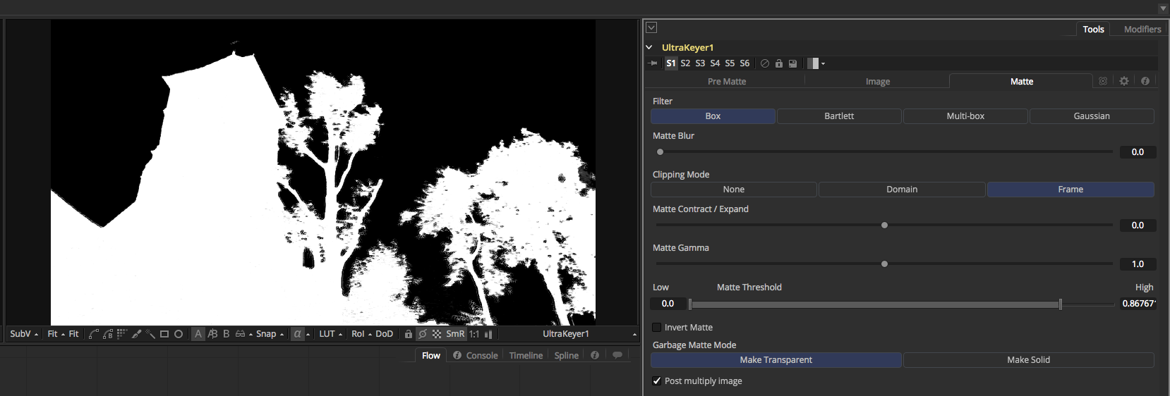
Task: Uncheck Post multiply image
Action: pyautogui.click(x=657, y=381)
